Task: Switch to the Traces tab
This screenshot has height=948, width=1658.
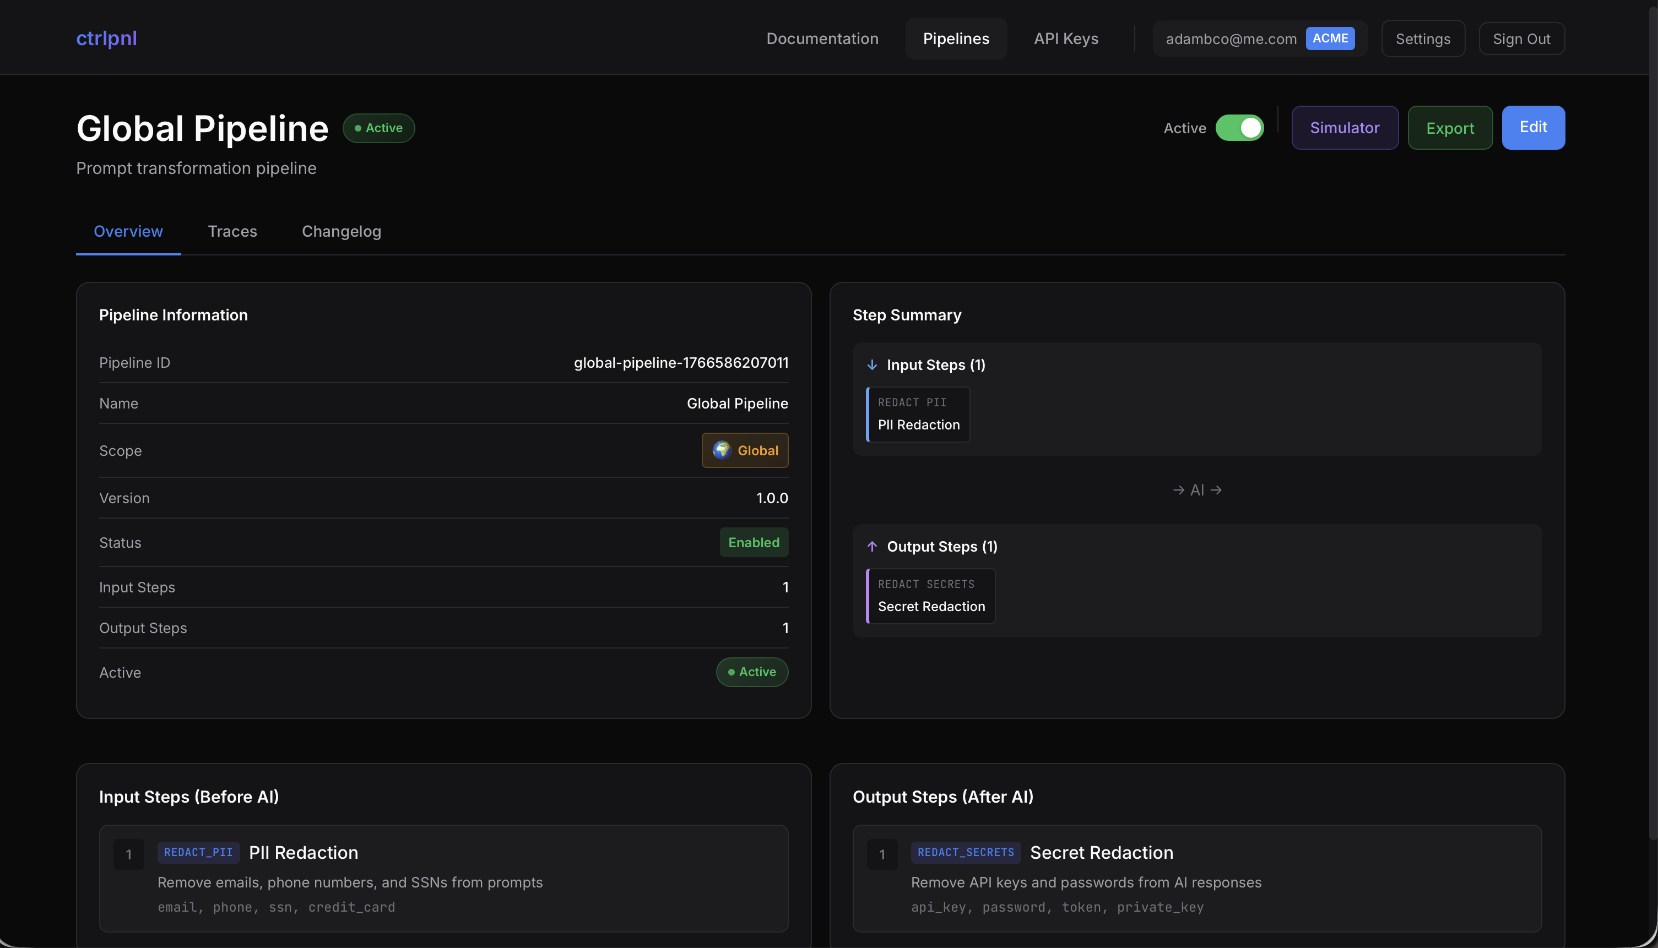Action: tap(232, 231)
